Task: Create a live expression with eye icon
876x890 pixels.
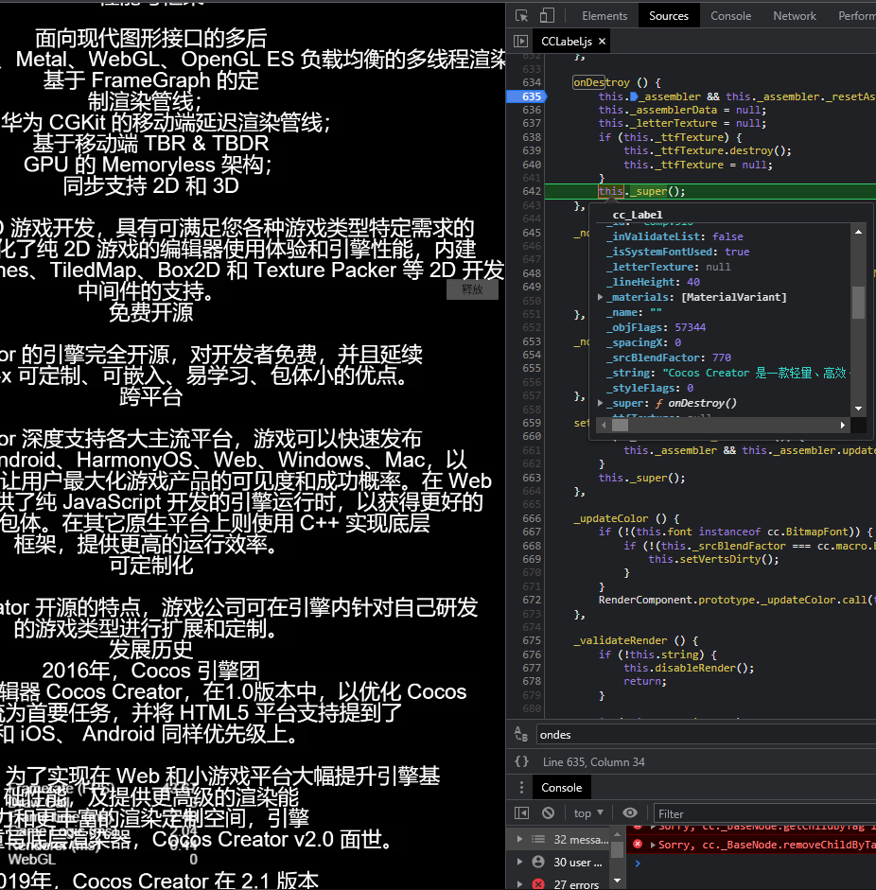Action: (630, 813)
